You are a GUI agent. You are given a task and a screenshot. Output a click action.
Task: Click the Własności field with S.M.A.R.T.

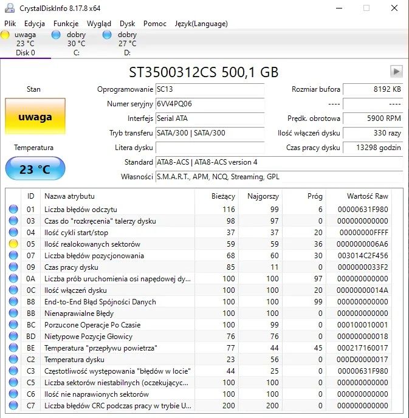(279, 177)
